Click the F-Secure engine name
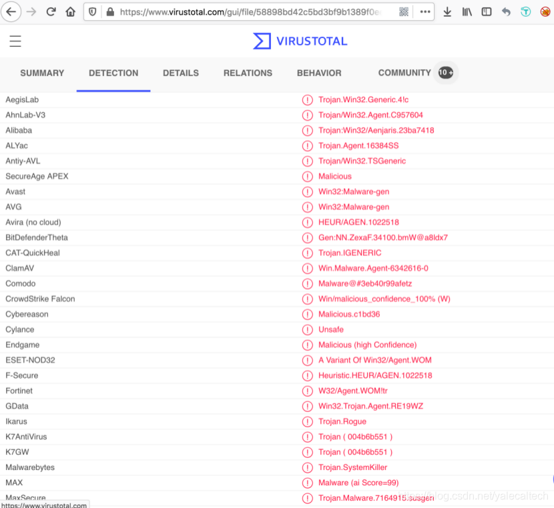The width and height of the screenshot is (554, 508). pyautogui.click(x=21, y=376)
